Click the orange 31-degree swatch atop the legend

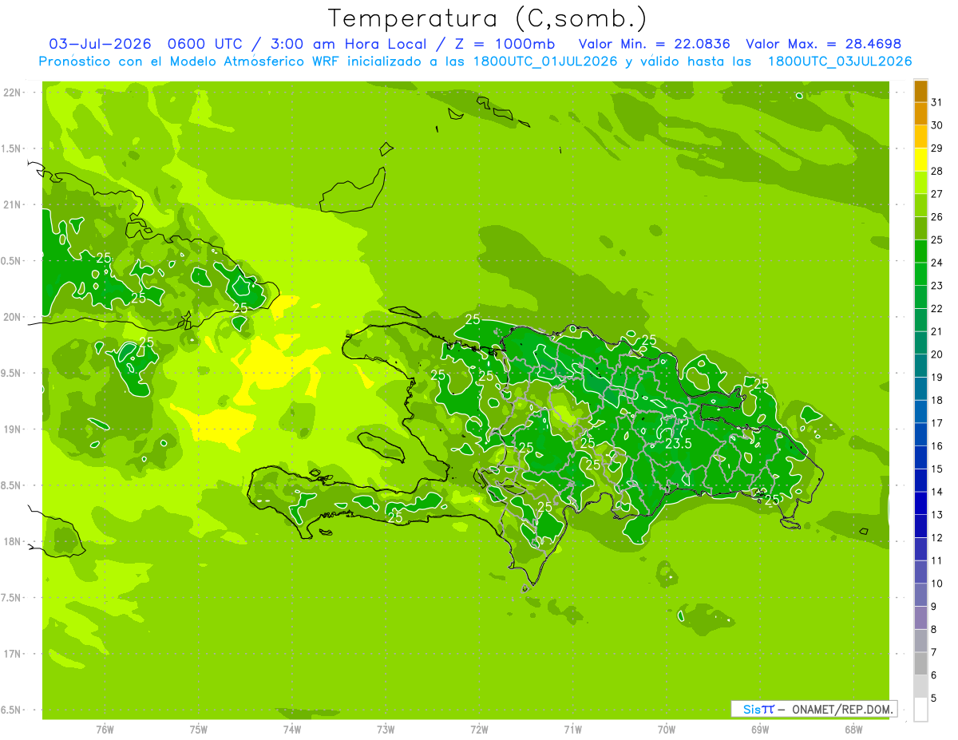coord(920,91)
